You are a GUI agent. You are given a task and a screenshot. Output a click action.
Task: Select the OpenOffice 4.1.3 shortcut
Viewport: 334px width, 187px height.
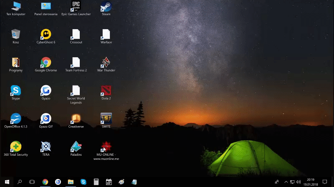click(x=16, y=121)
